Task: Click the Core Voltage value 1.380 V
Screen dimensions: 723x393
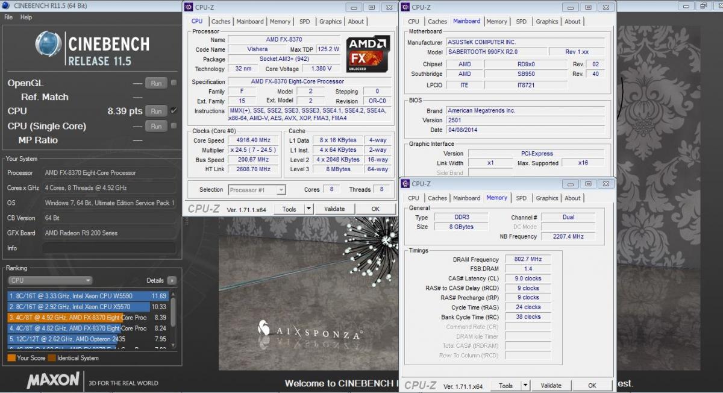Action: click(x=321, y=69)
